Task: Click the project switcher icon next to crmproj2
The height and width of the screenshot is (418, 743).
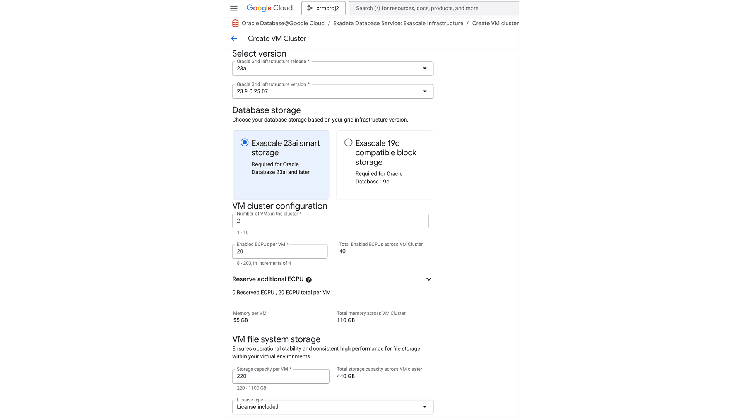Action: click(310, 8)
